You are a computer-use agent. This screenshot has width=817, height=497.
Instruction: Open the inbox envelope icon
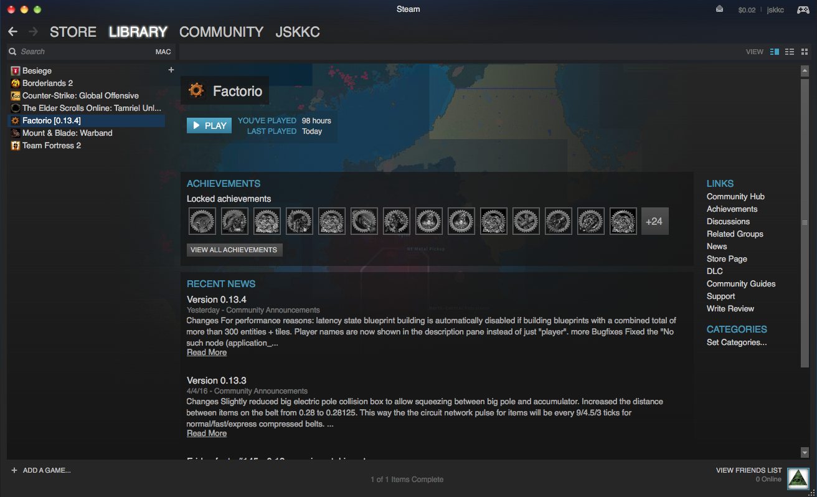[x=720, y=9]
